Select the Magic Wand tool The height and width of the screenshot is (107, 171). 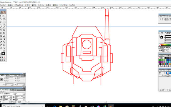pyautogui.click(x=1, y=19)
